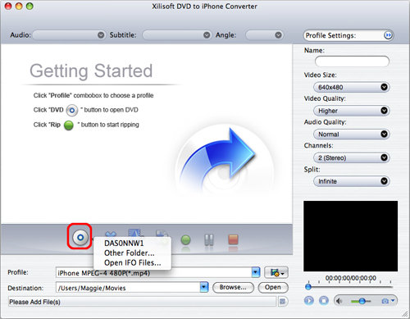Choose Open IFO Files... menu entry

133,262
